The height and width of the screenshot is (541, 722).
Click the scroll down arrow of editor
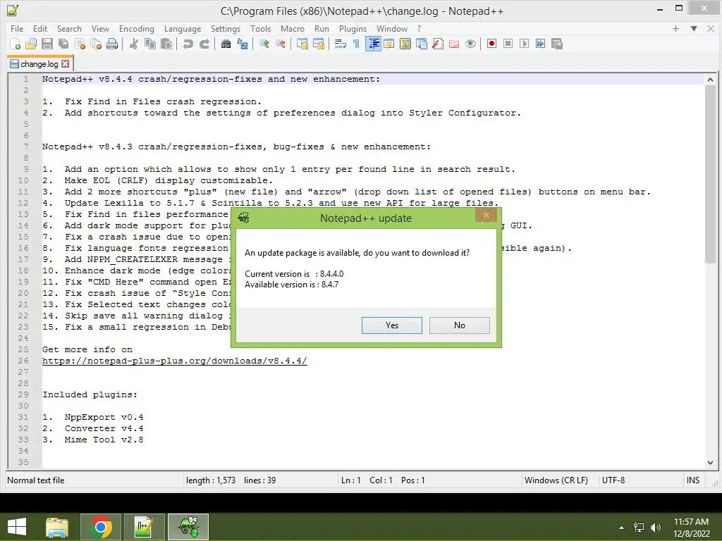click(710, 462)
